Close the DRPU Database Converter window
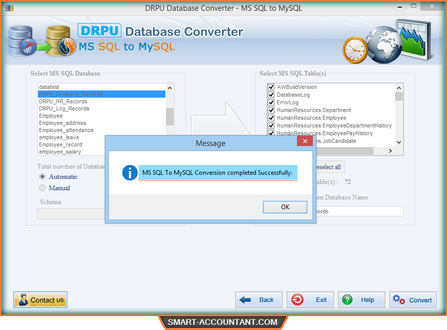 click(x=432, y=6)
